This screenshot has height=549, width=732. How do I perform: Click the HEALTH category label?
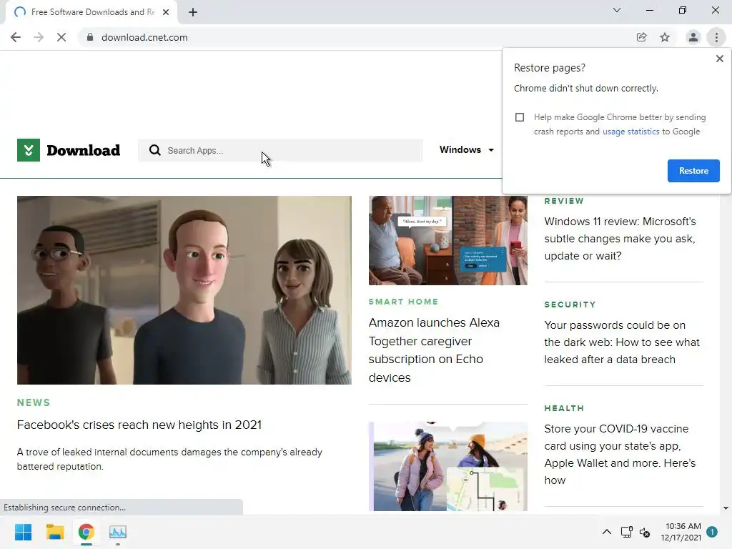(x=564, y=408)
